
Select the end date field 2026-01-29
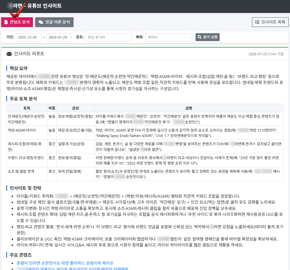(59, 37)
